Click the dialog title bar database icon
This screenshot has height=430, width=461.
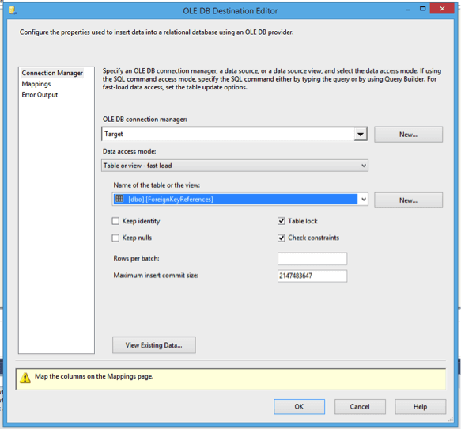pos(13,11)
